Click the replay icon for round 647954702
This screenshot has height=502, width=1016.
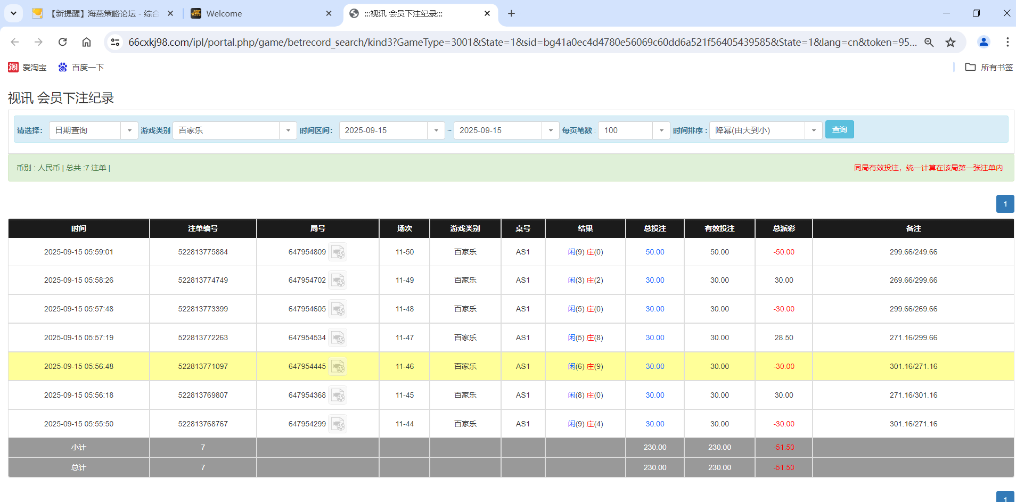point(338,281)
